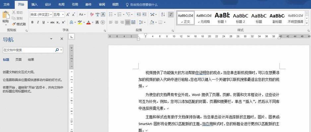The width and height of the screenshot is (311, 132).
Task: Open the Font dialog launcher
Action: [x=105, y=31]
